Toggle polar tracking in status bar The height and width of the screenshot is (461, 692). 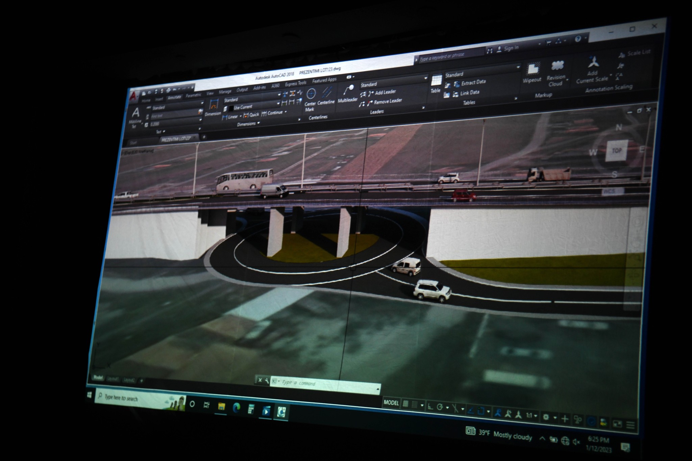click(x=440, y=407)
